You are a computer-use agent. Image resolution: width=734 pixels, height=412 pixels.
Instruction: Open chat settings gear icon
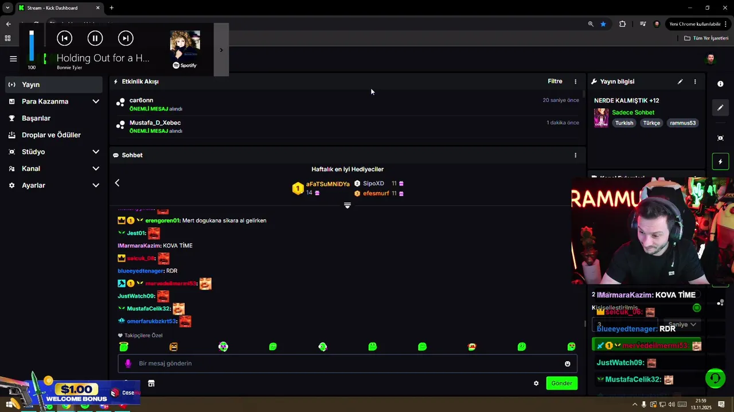tap(536, 383)
